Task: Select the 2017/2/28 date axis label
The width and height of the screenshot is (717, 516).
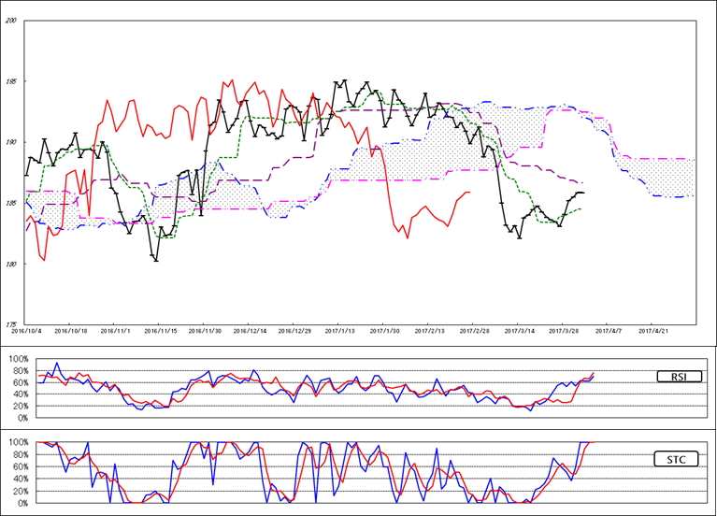Action: tap(475, 330)
